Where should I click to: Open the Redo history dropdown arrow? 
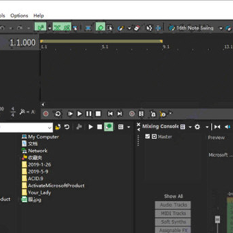tap(28, 28)
